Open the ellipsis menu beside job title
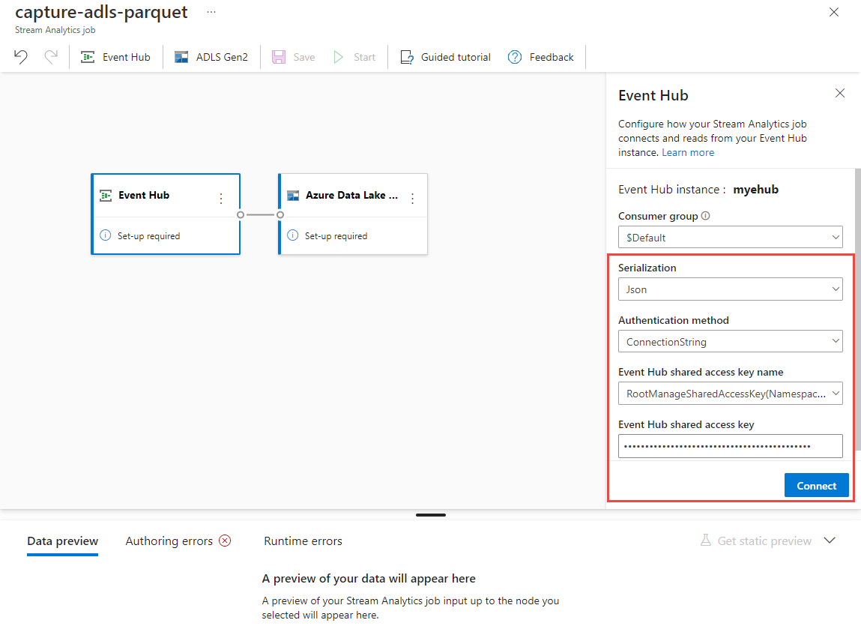The image size is (861, 632). (x=211, y=12)
